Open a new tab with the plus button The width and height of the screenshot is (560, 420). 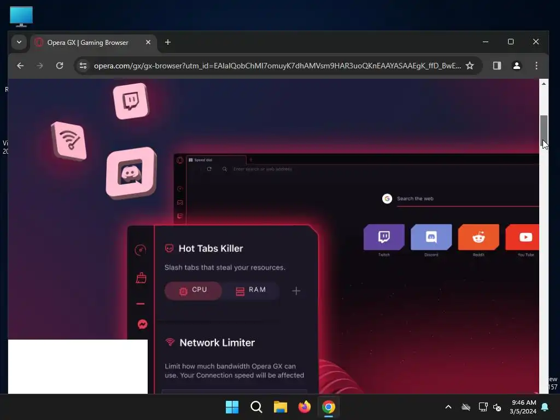tap(167, 42)
